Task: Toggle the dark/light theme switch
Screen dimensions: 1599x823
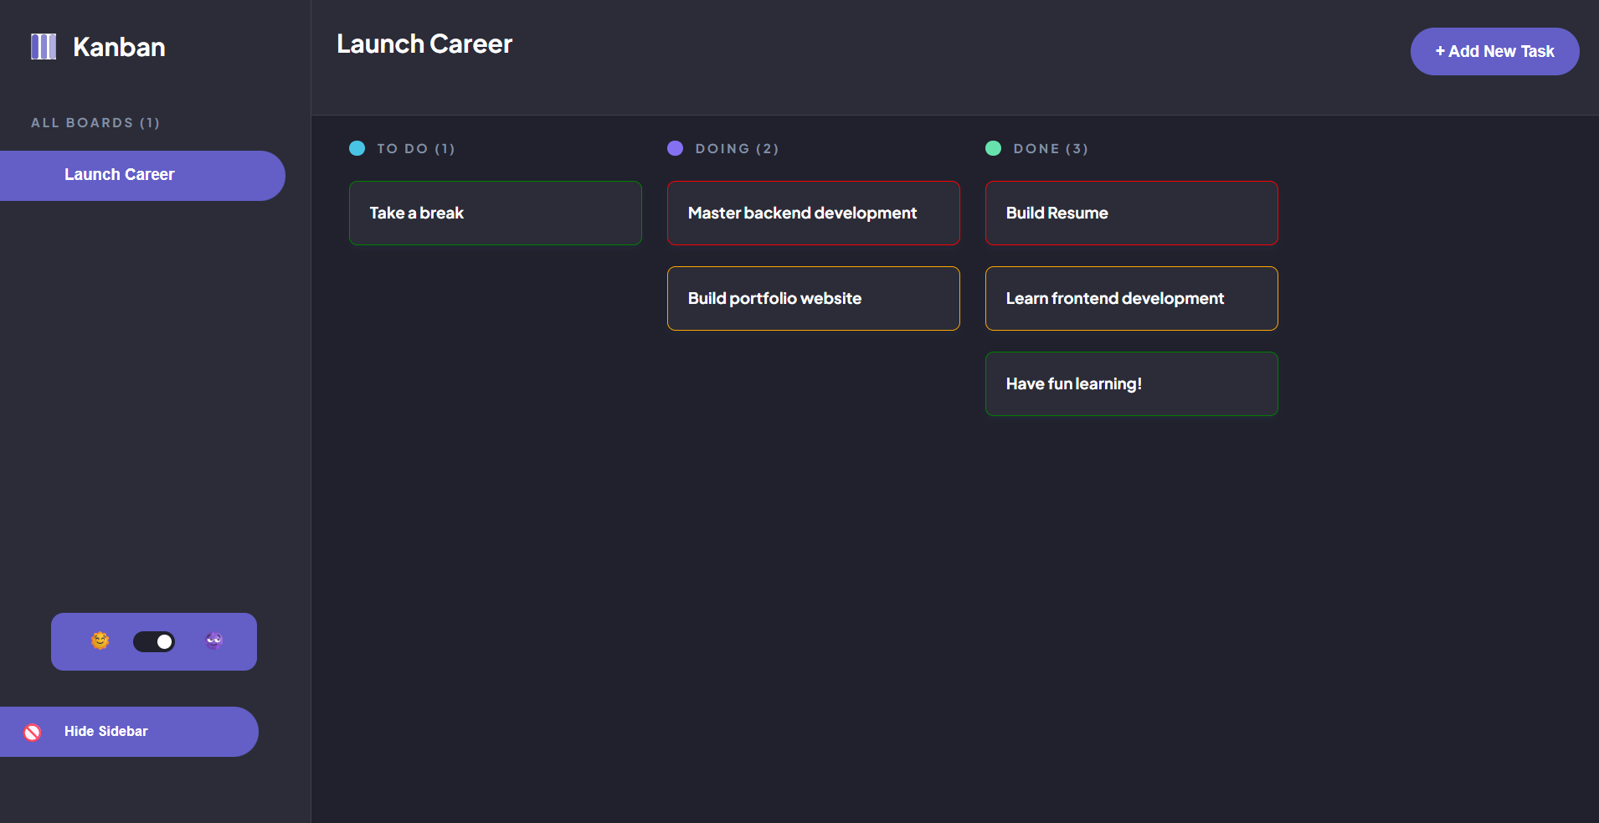Action: pyautogui.click(x=154, y=641)
